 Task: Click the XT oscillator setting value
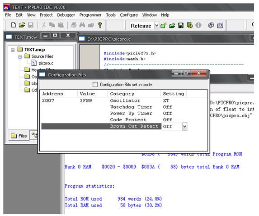click(166, 101)
